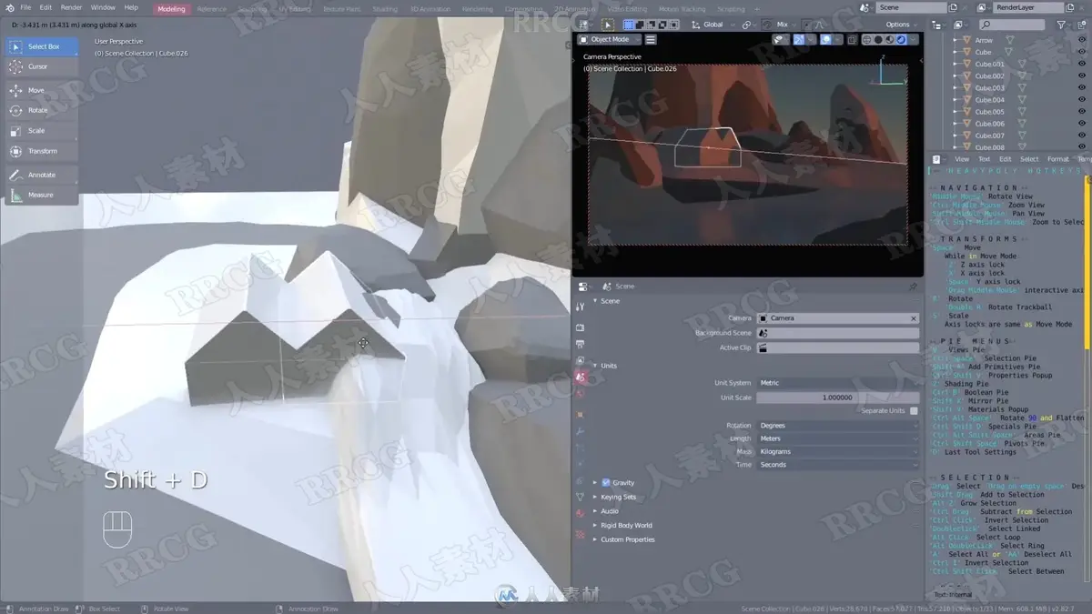The width and height of the screenshot is (1092, 614).
Task: Open Object properties tab
Action: (x=580, y=414)
